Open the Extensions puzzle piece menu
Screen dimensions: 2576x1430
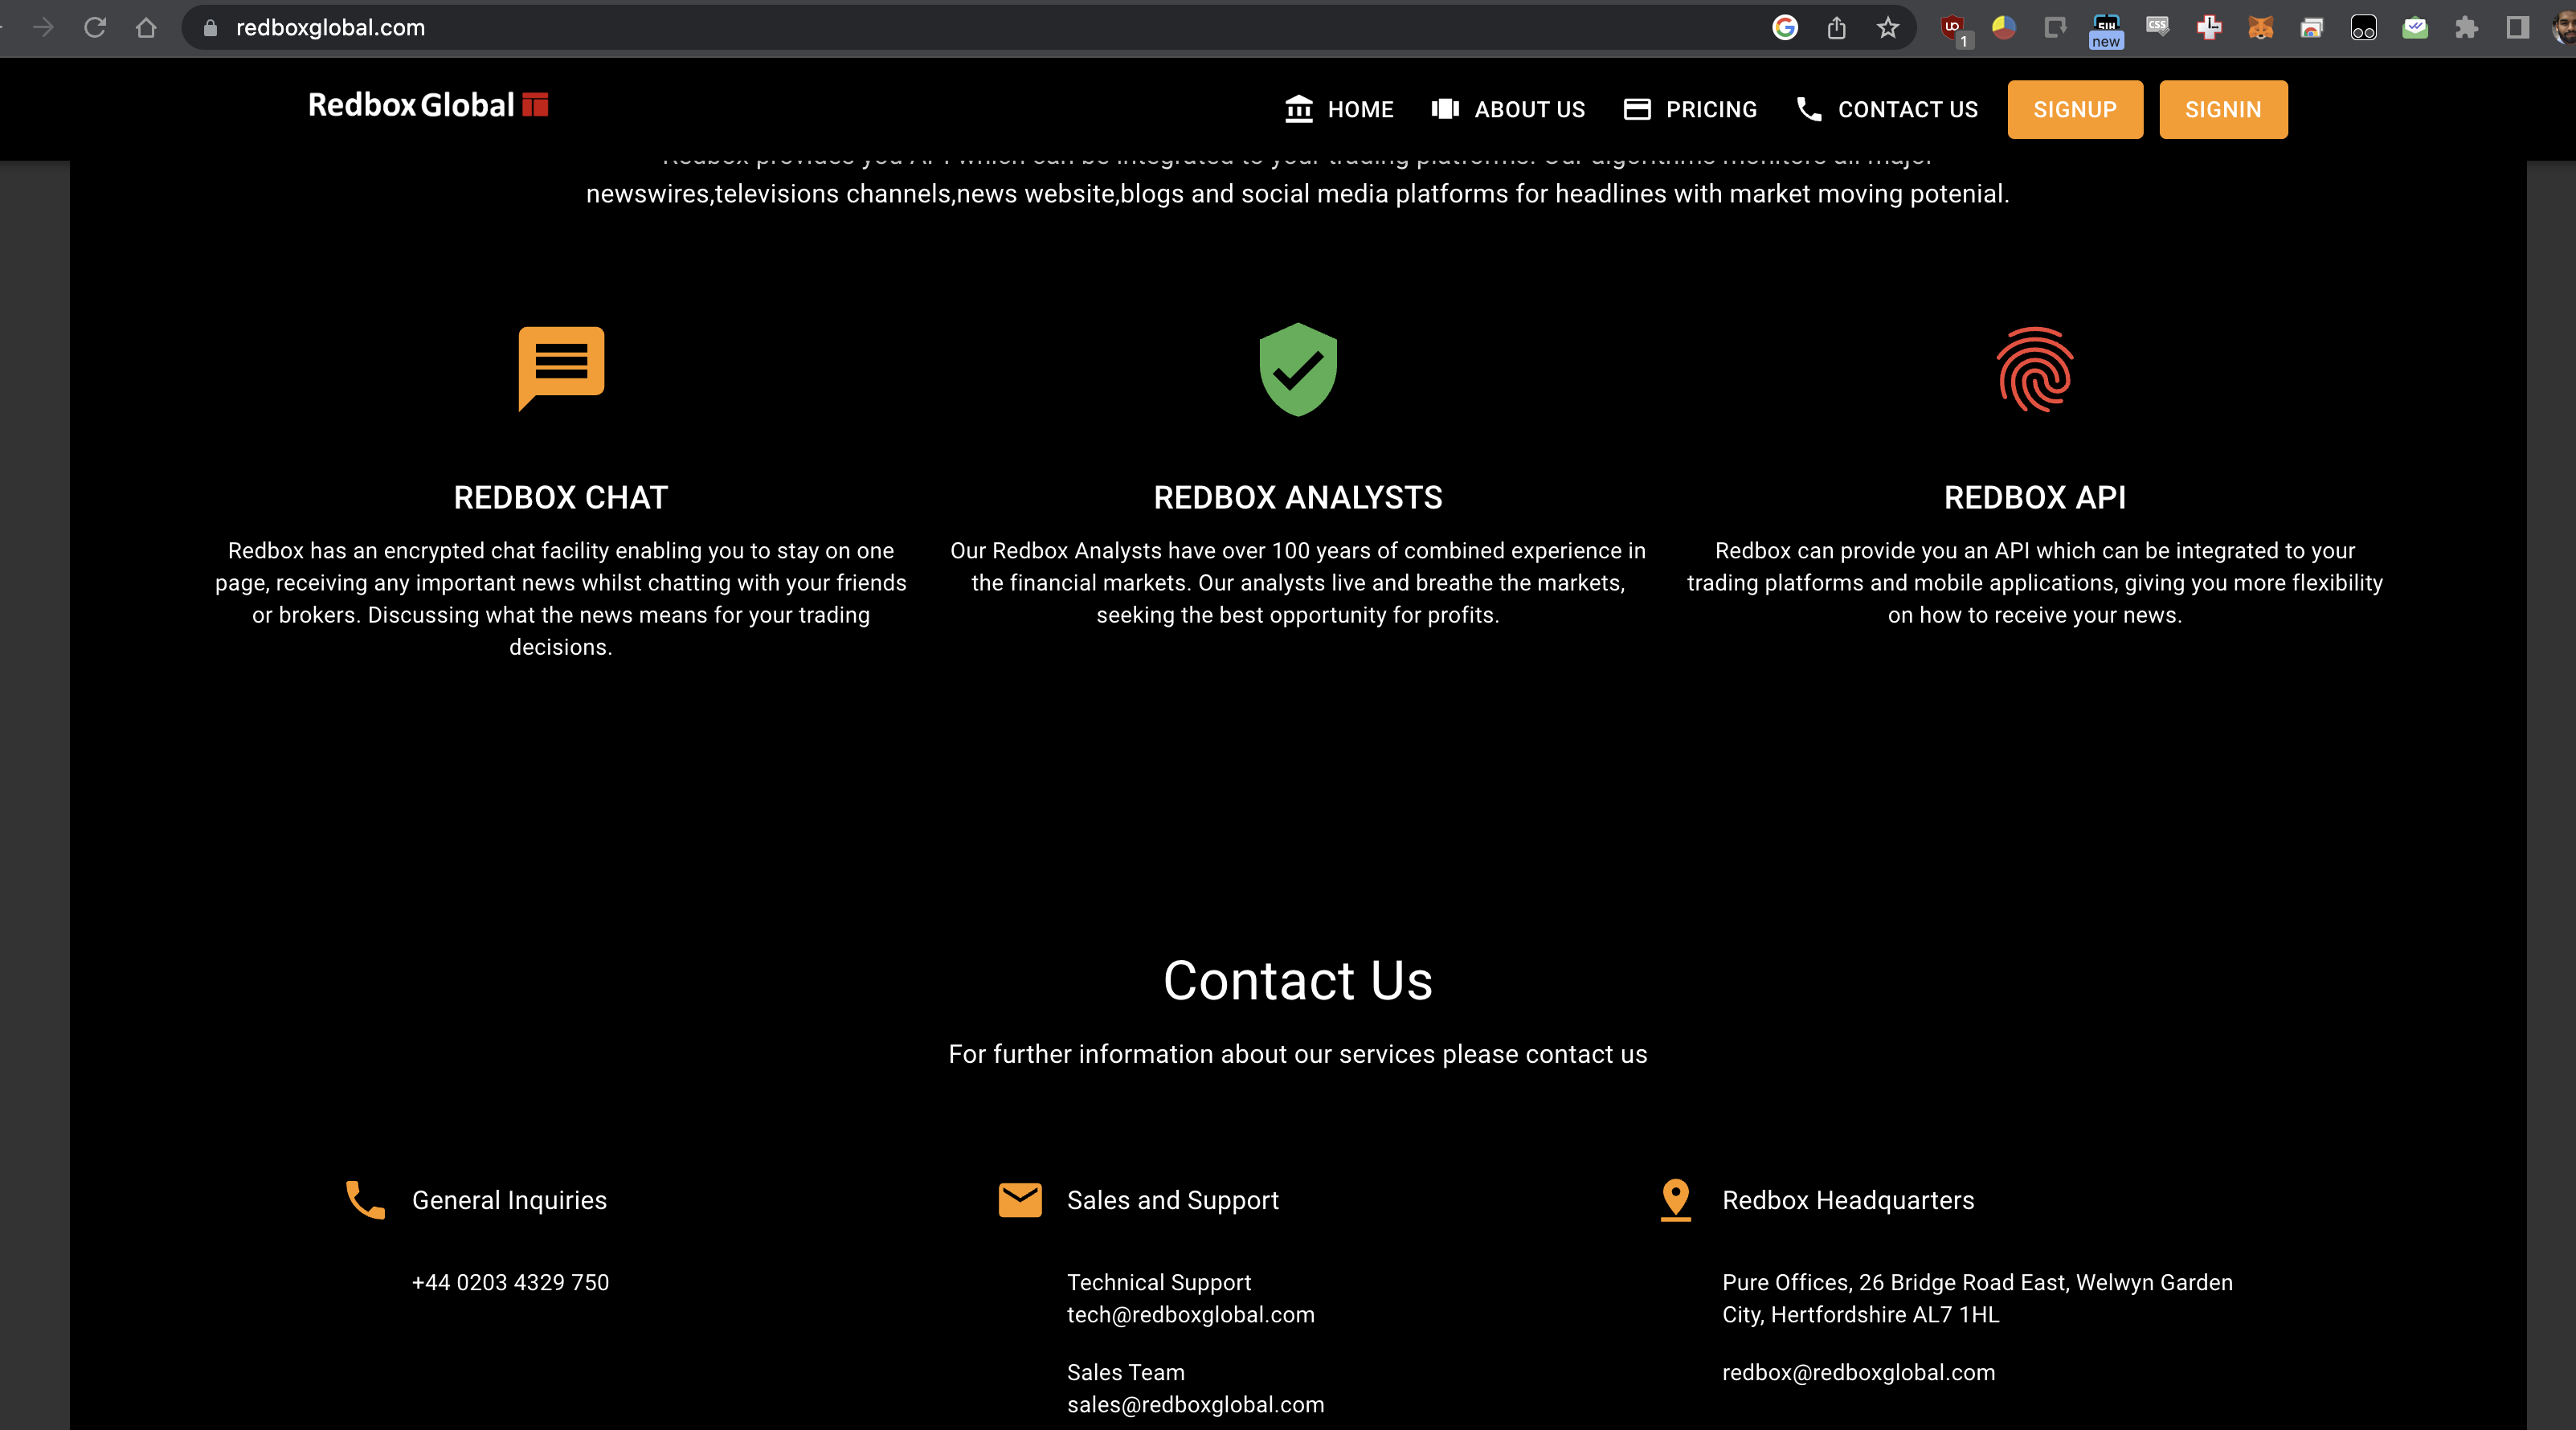coord(2467,27)
